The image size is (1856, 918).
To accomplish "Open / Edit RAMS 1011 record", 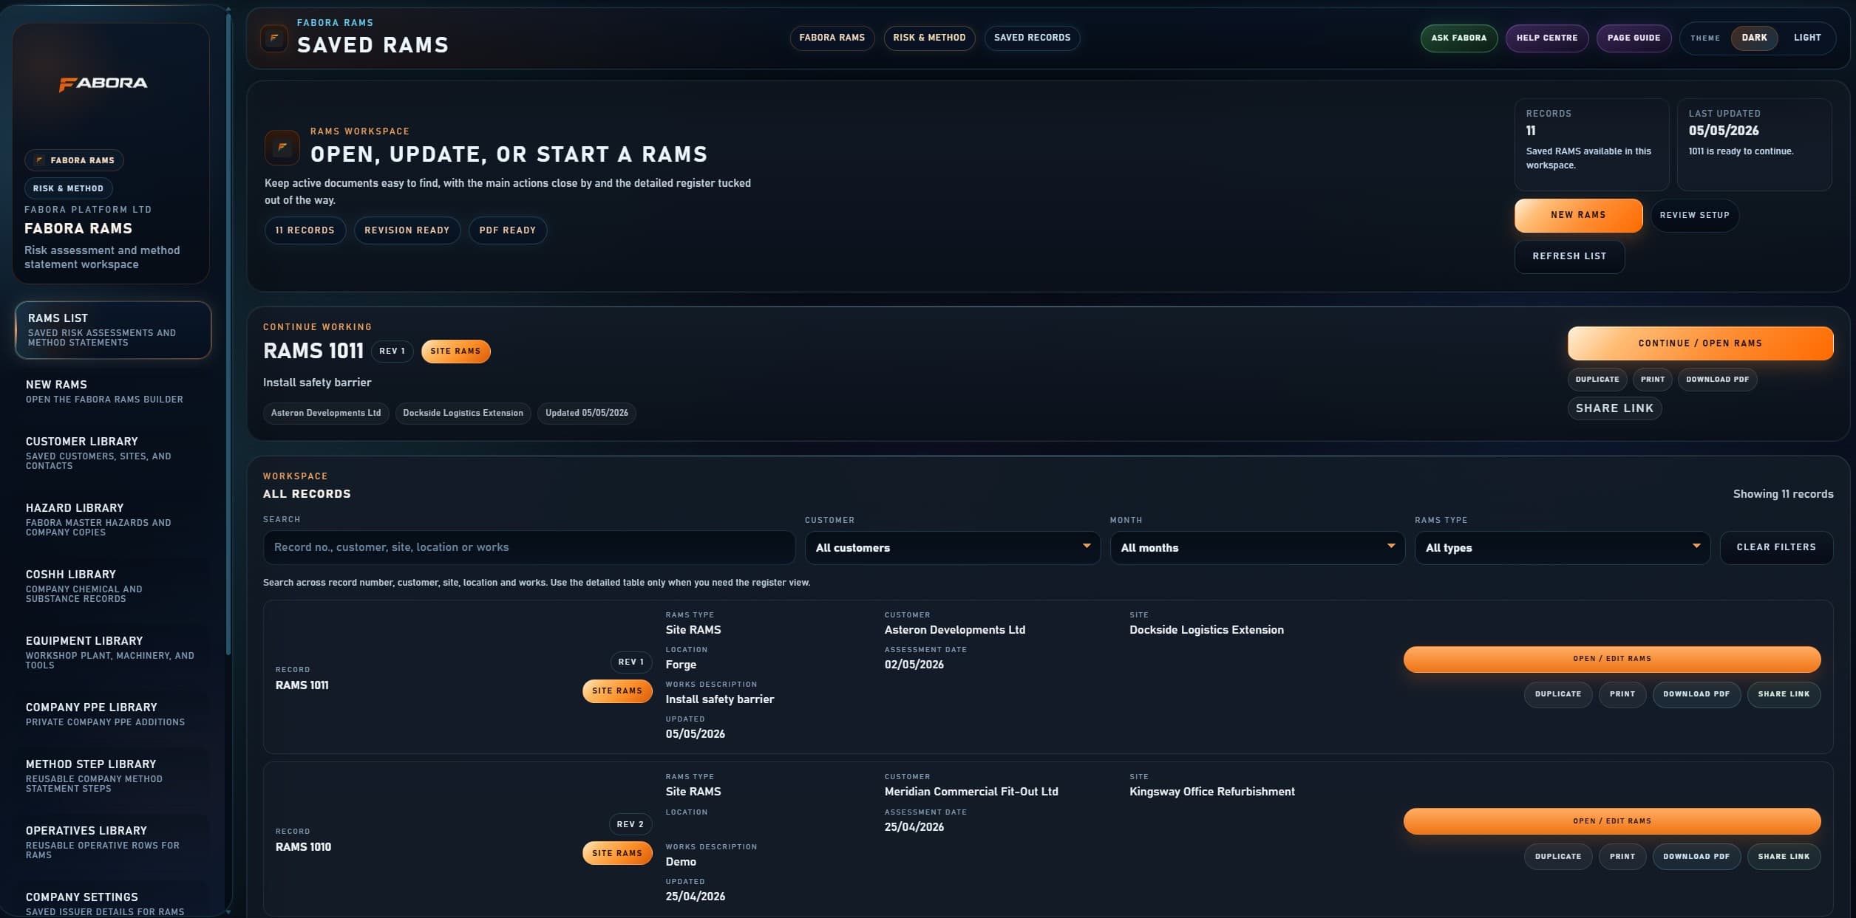I will coord(1612,659).
